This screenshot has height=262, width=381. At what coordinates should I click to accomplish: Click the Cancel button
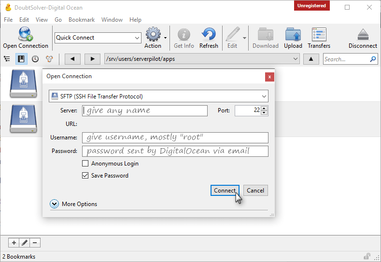(x=255, y=191)
